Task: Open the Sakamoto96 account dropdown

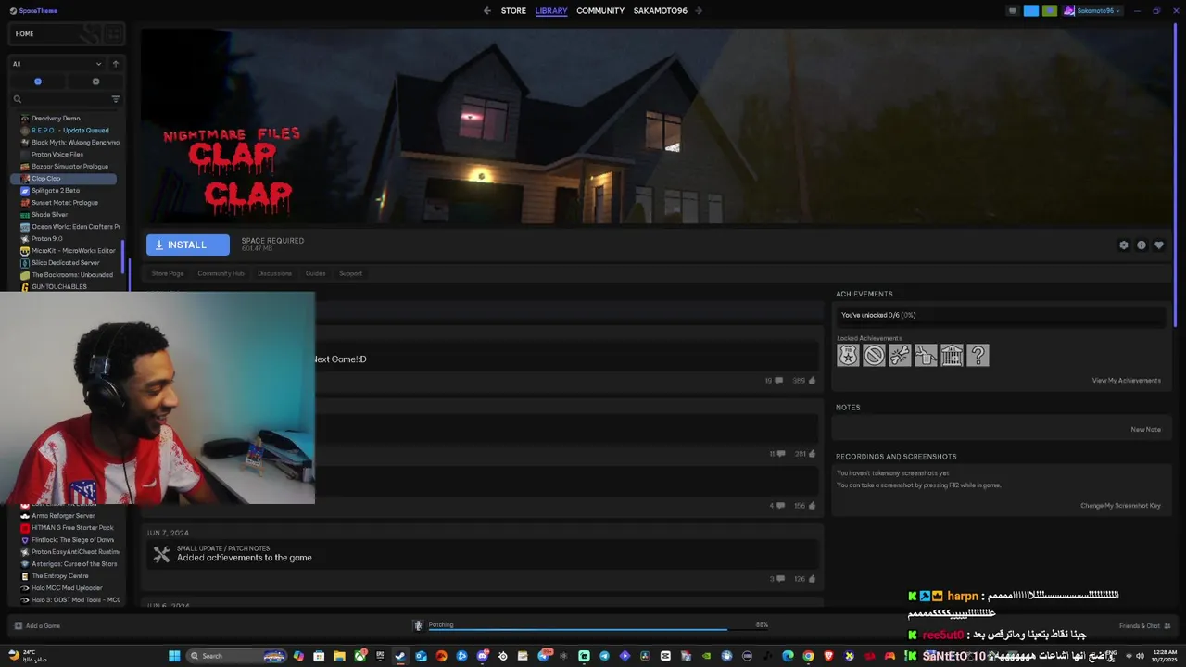Action: pyautogui.click(x=1092, y=11)
